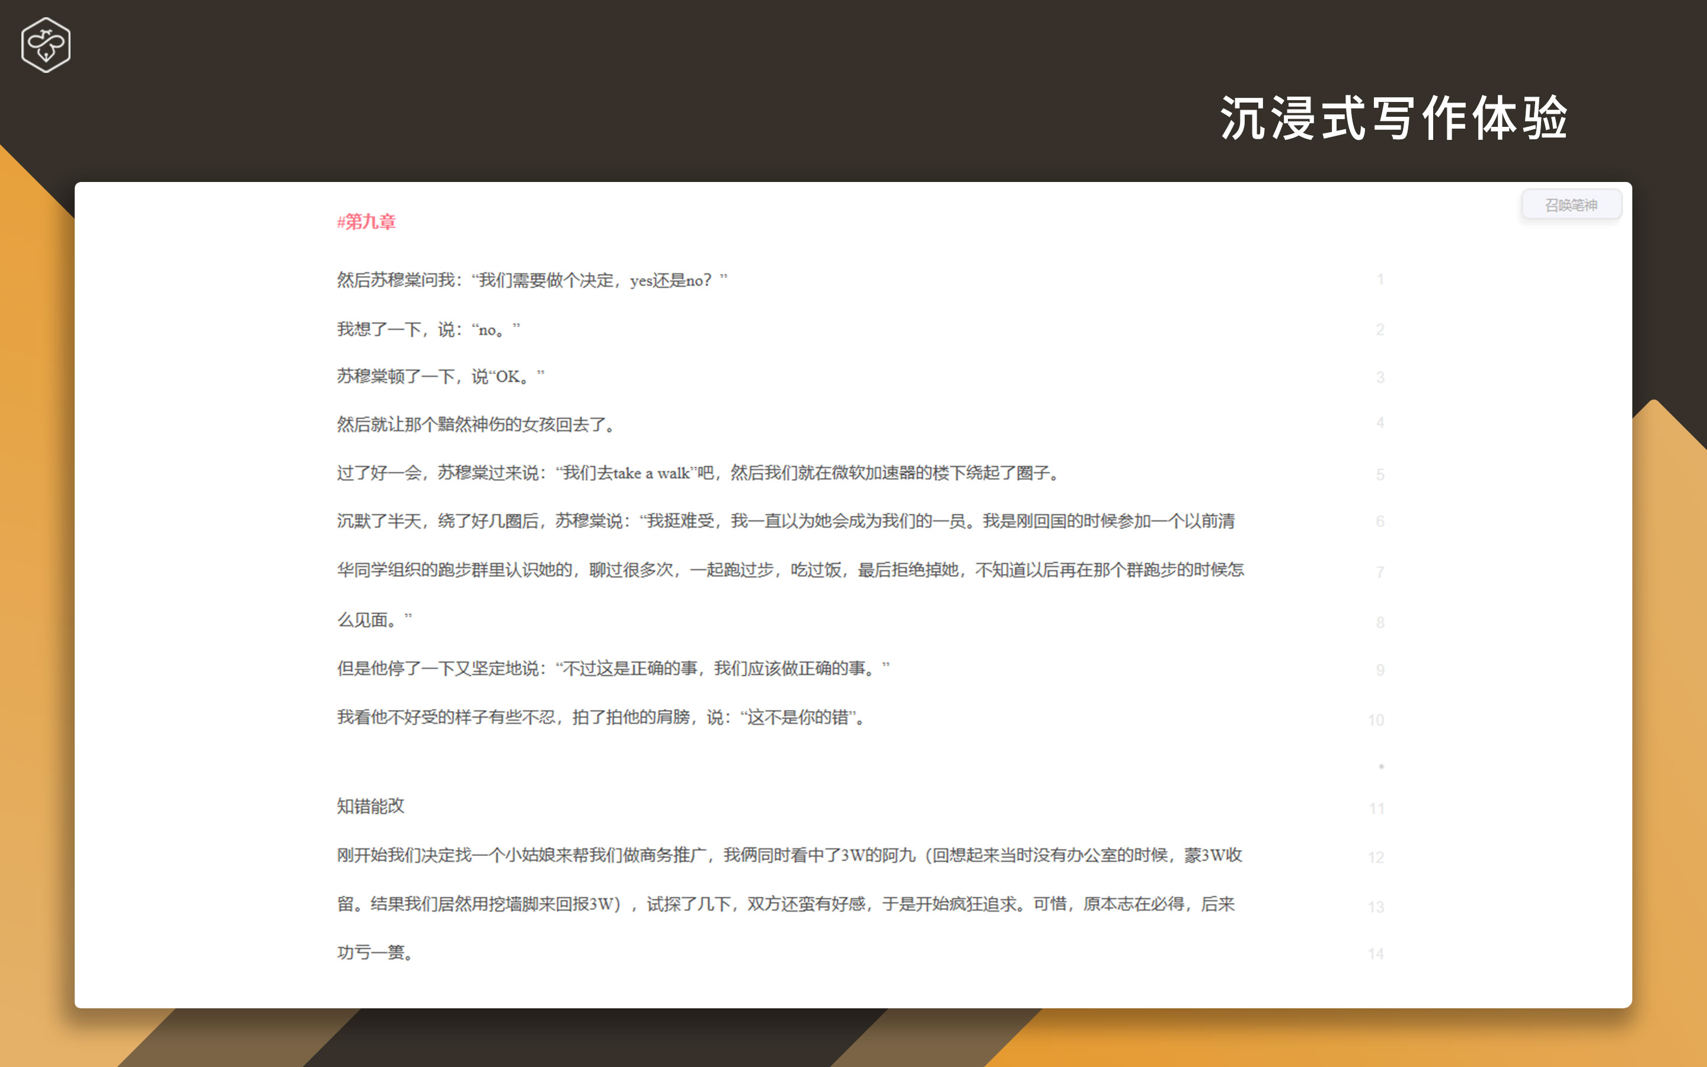The image size is (1707, 1067).
Task: Click the subheading 知错能改
Action: (x=370, y=807)
